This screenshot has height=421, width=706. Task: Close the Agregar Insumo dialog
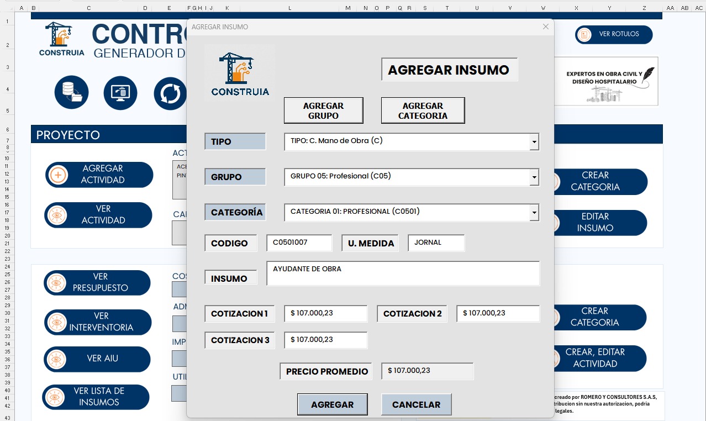pos(546,27)
